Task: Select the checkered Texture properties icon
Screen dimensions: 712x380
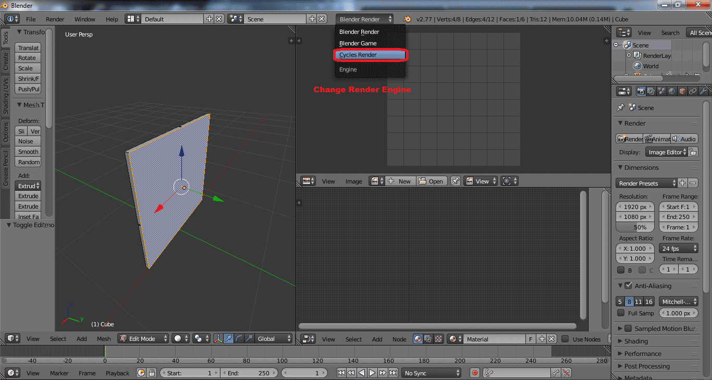Action: pyautogui.click(x=438, y=339)
